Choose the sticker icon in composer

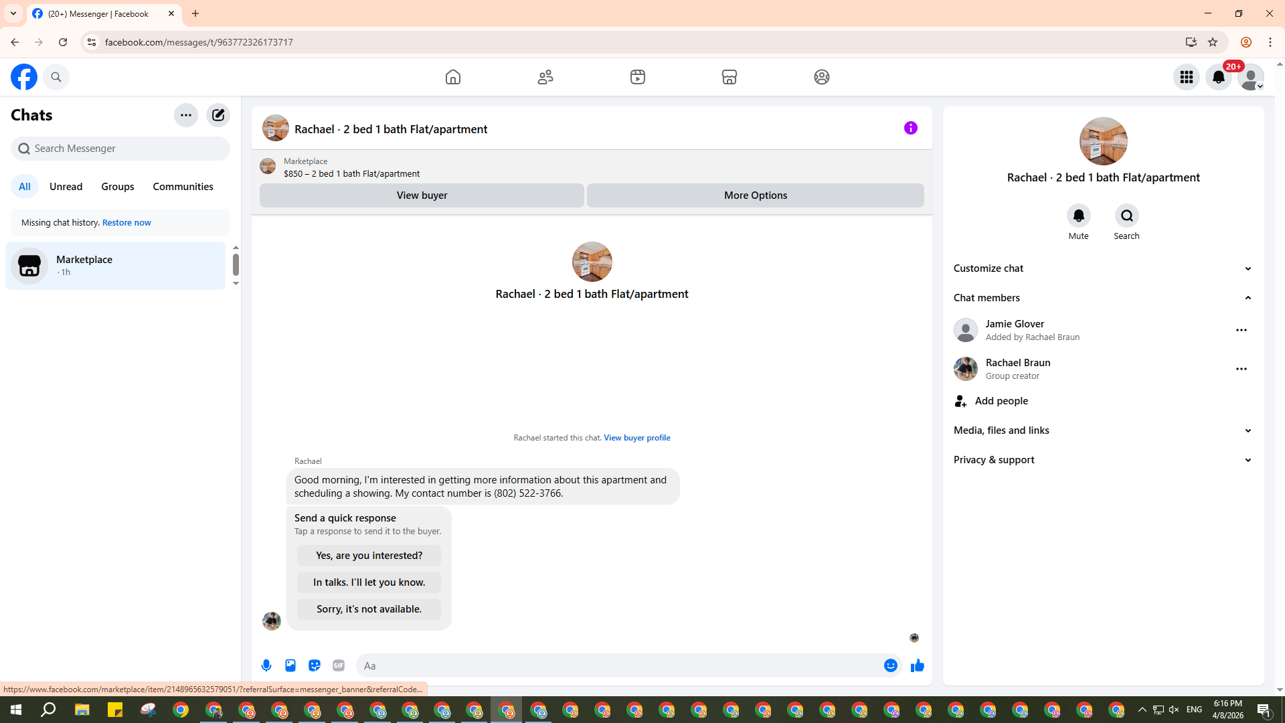pos(315,665)
